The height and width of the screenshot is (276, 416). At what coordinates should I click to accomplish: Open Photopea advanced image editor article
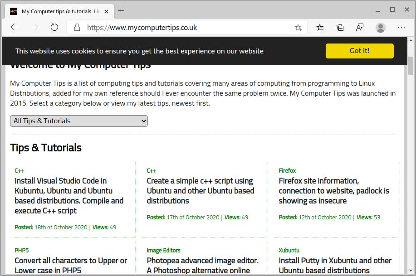[202, 266]
